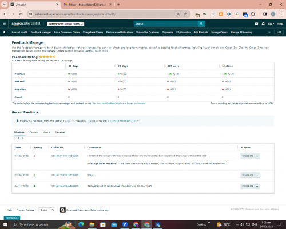Launch Microsoft Edge from the taskbar
286x229 pixels.
[81, 224]
